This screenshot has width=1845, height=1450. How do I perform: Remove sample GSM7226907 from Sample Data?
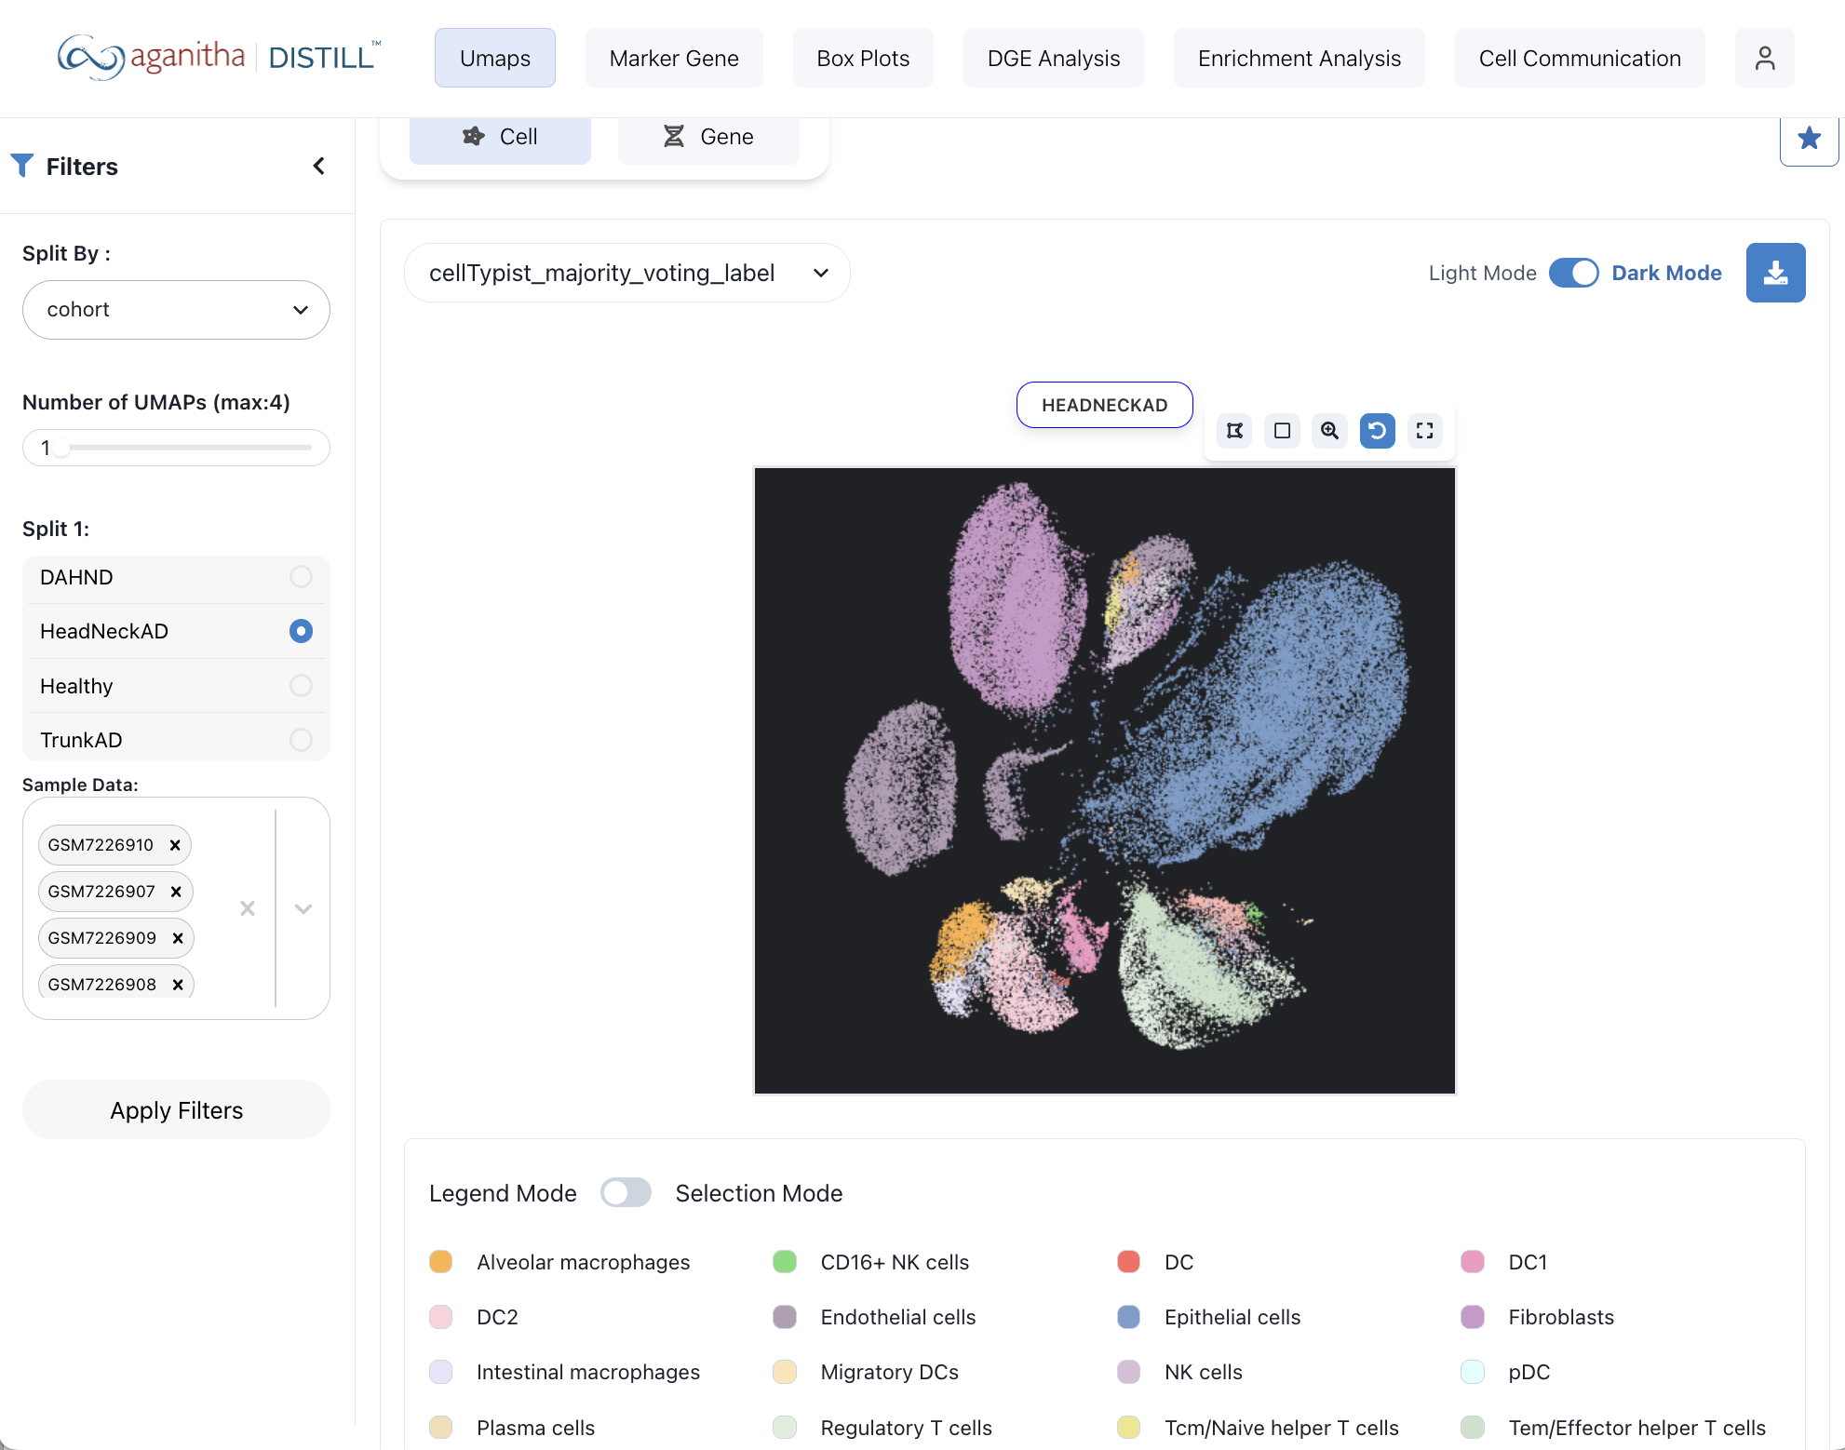click(176, 892)
